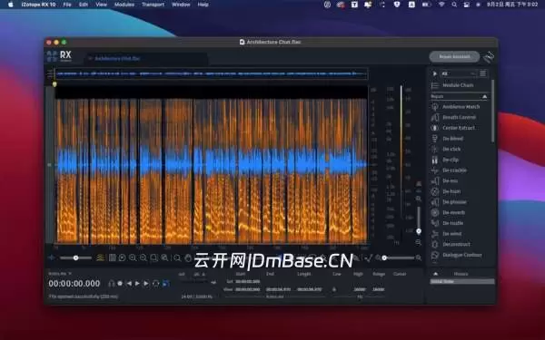Open the View menu
The width and height of the screenshot is (545, 340).
[x=101, y=5]
